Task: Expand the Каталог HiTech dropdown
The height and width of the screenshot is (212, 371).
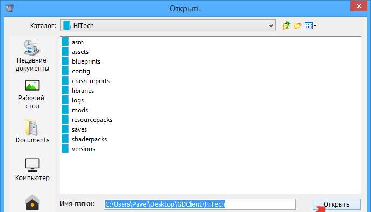Action: (271, 25)
